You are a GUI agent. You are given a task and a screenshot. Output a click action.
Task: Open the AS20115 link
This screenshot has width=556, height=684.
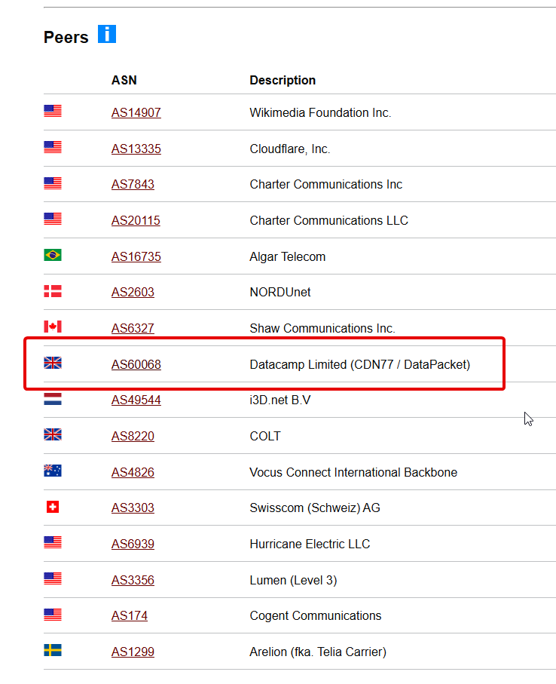(x=136, y=220)
